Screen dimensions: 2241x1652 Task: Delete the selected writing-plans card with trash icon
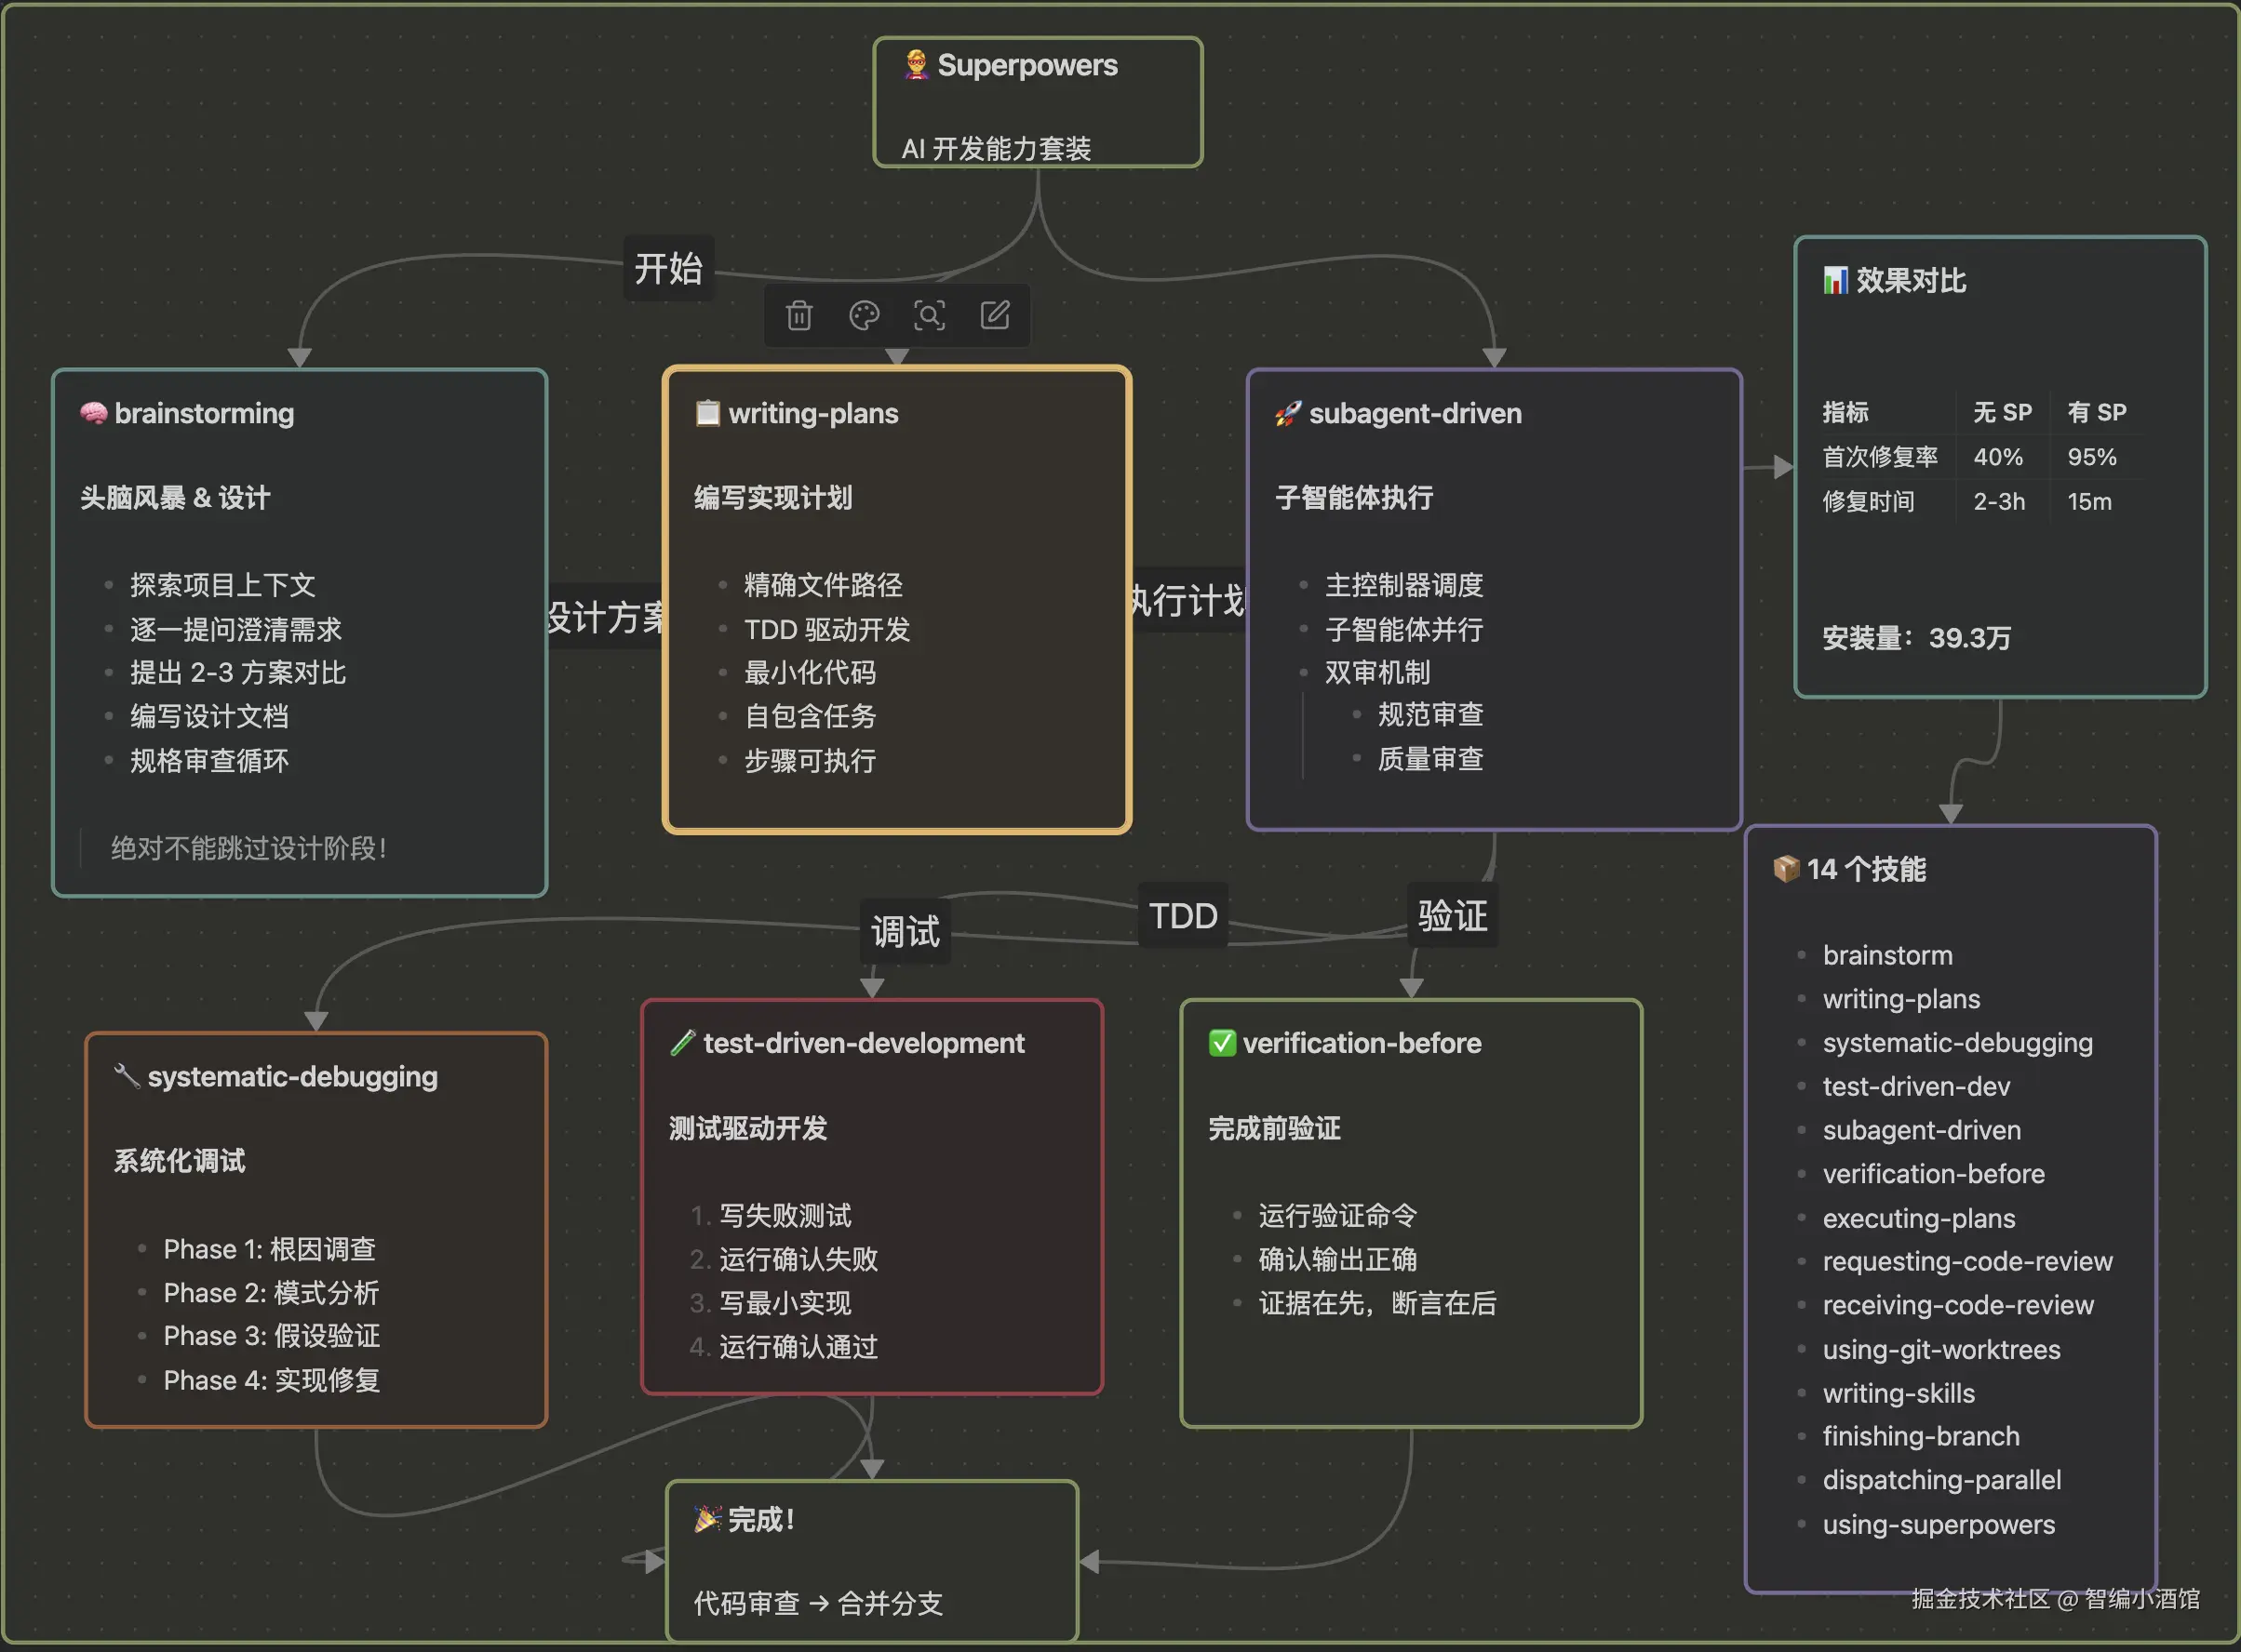pos(798,316)
